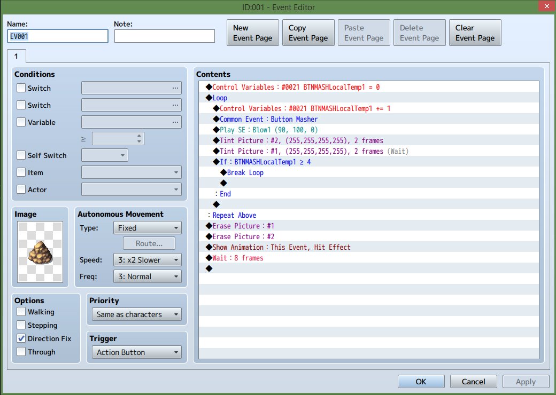Enable the Actor condition checkbox
This screenshot has height=395, width=556.
pos(21,189)
